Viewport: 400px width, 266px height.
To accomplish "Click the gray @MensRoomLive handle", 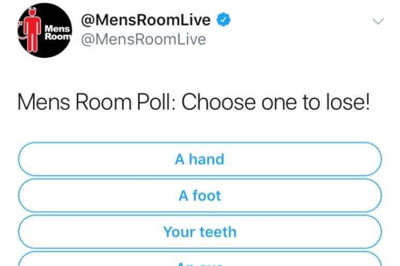I will point(143,39).
